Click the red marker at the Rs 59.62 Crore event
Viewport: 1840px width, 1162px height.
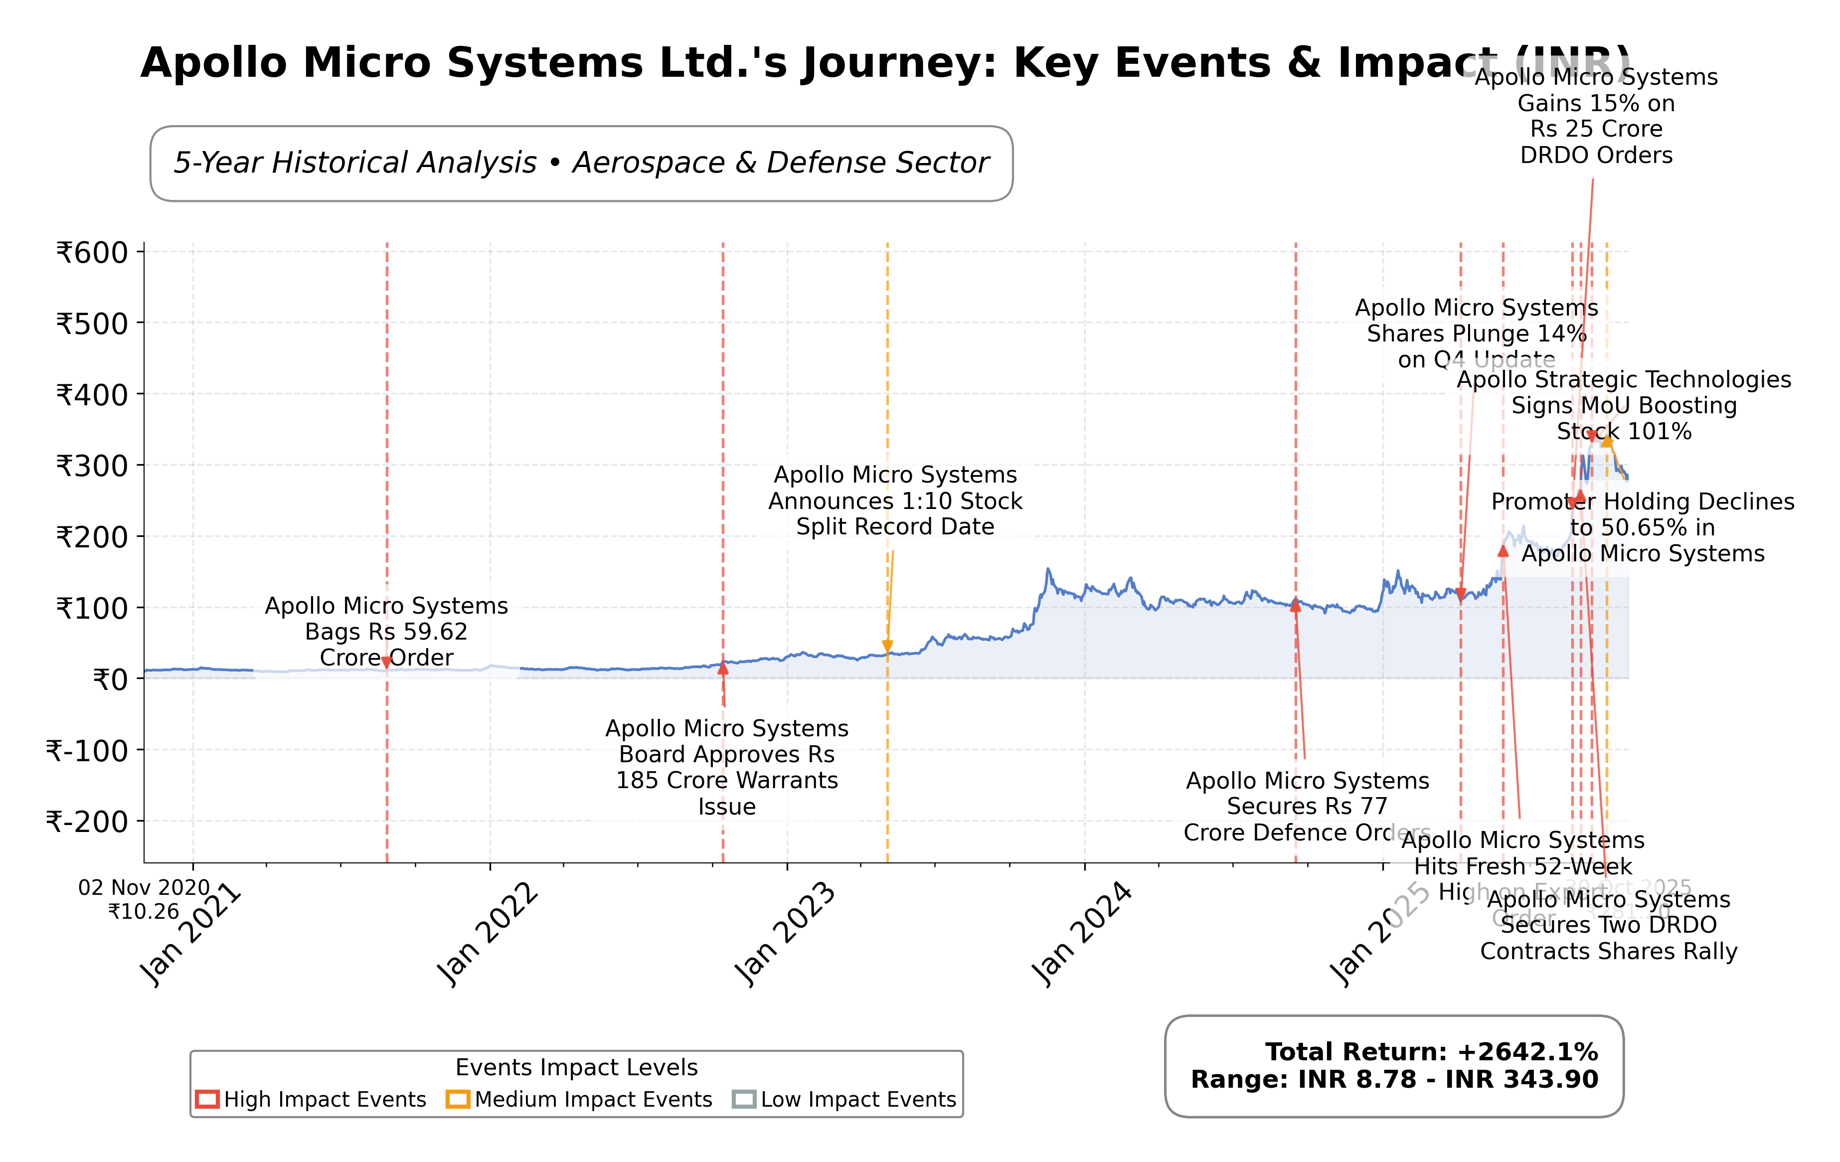[x=387, y=663]
